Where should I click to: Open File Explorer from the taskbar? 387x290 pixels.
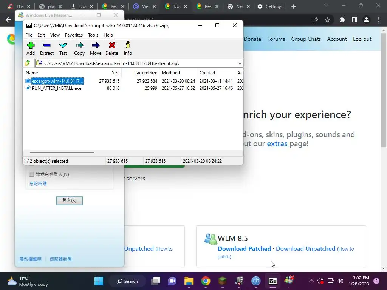(x=189, y=281)
